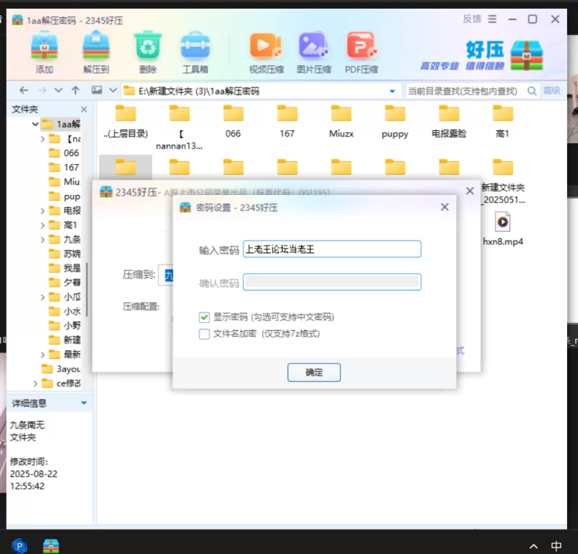This screenshot has height=554, width=578.
Task: Open the address path dropdown arrow
Action: pyautogui.click(x=392, y=91)
